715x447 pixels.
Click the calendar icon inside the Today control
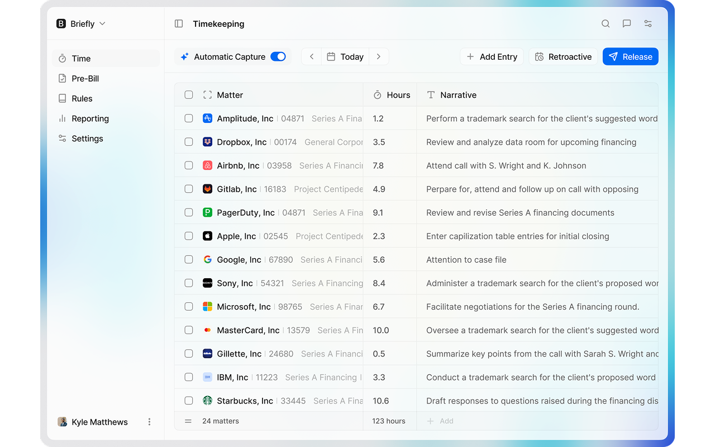(x=332, y=56)
